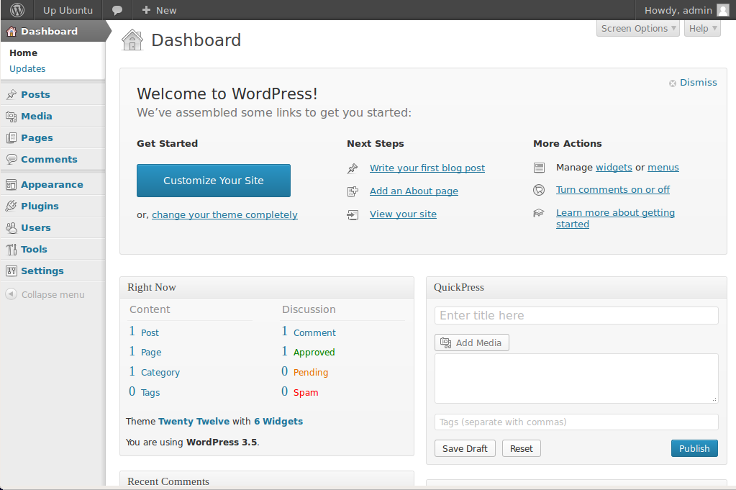Viewport: 736px width, 490px height.
Task: Open Category link in Right Now
Action: (x=160, y=373)
